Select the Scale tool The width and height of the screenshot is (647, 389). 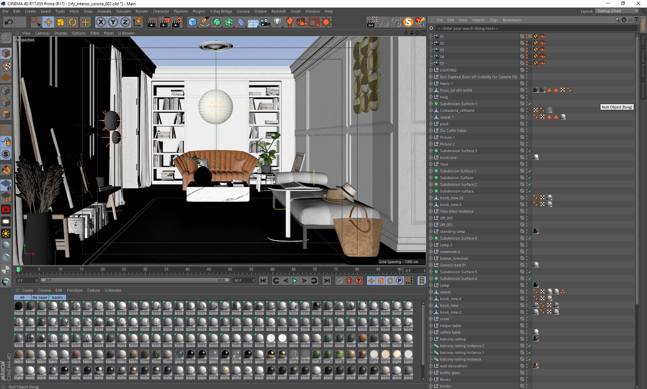point(60,22)
